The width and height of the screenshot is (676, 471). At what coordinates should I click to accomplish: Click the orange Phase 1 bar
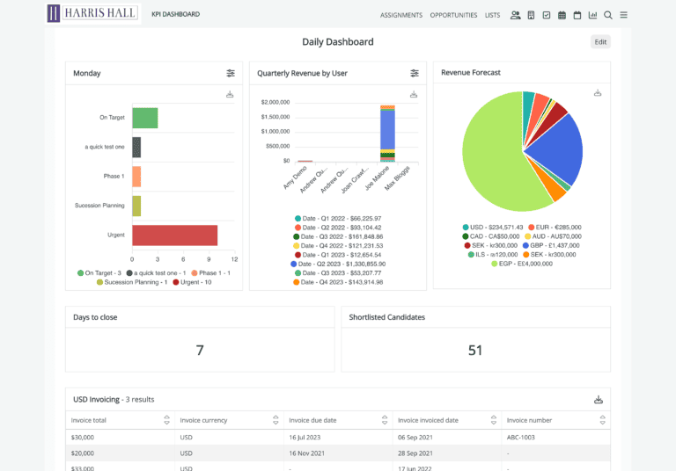click(136, 177)
